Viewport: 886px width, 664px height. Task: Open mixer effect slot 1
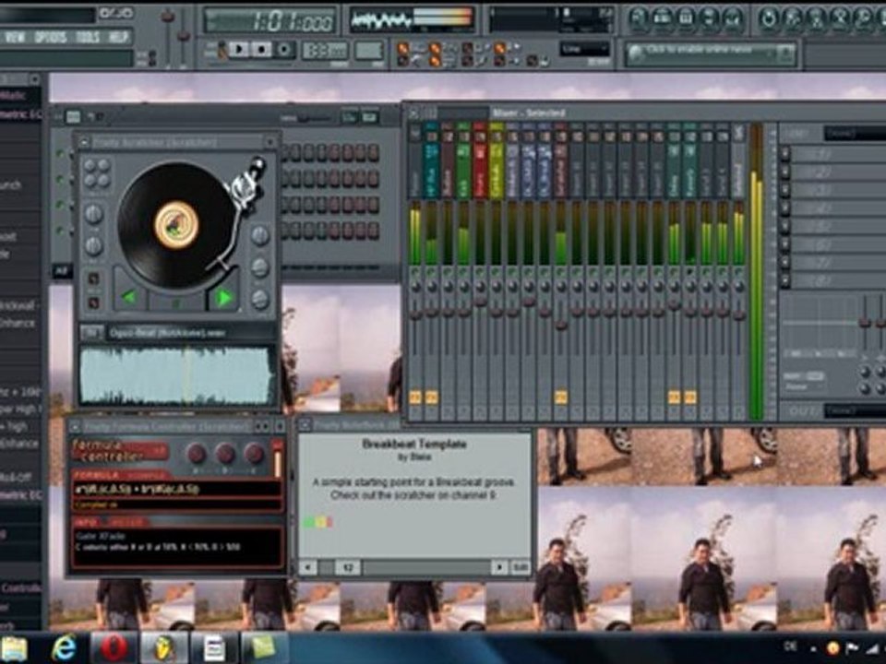click(x=839, y=154)
